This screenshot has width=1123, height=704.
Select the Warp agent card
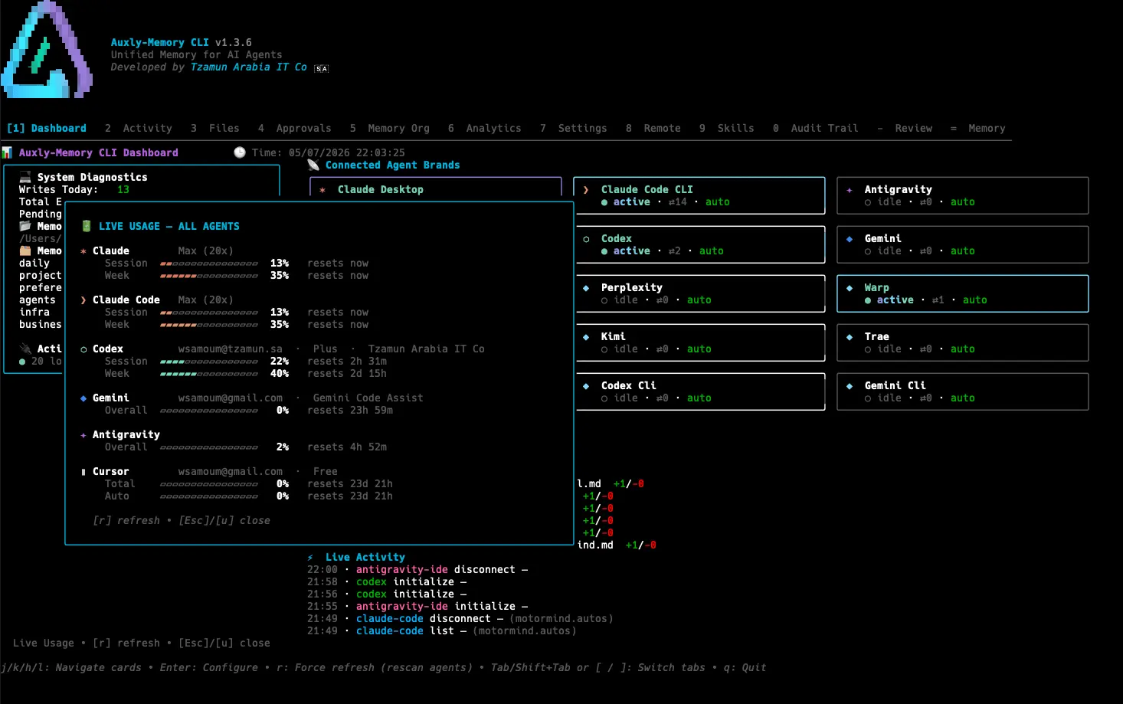pos(963,294)
